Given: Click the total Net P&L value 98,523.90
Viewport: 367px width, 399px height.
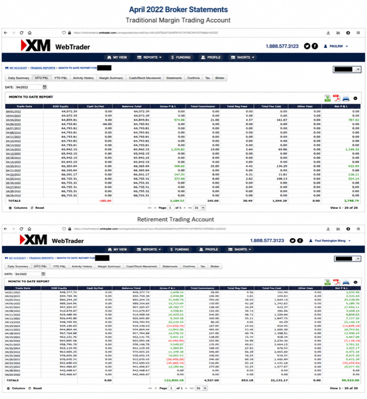Looking at the screenshot, I should pos(350,380).
